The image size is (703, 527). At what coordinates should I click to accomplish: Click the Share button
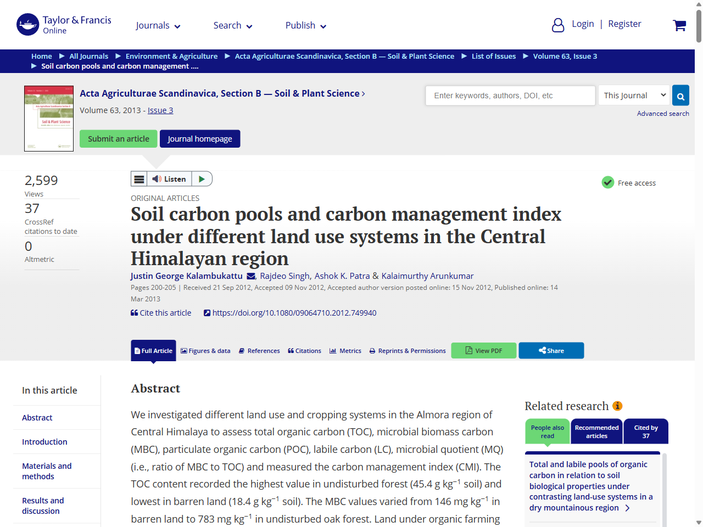(551, 350)
